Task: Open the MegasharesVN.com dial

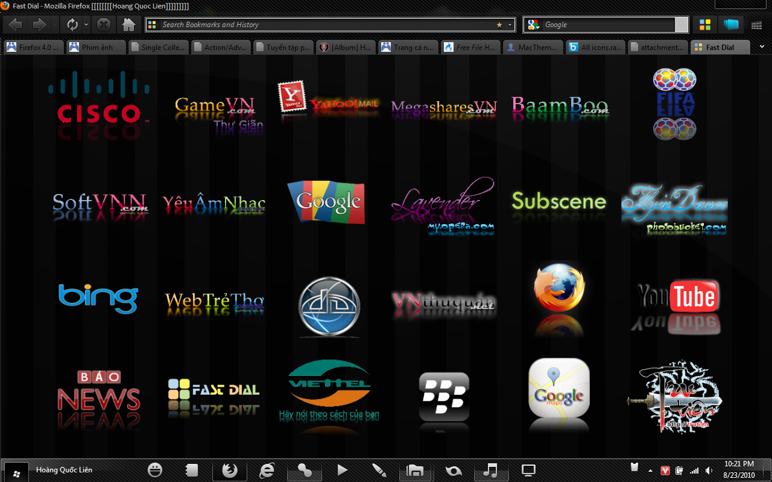Action: coord(444,108)
